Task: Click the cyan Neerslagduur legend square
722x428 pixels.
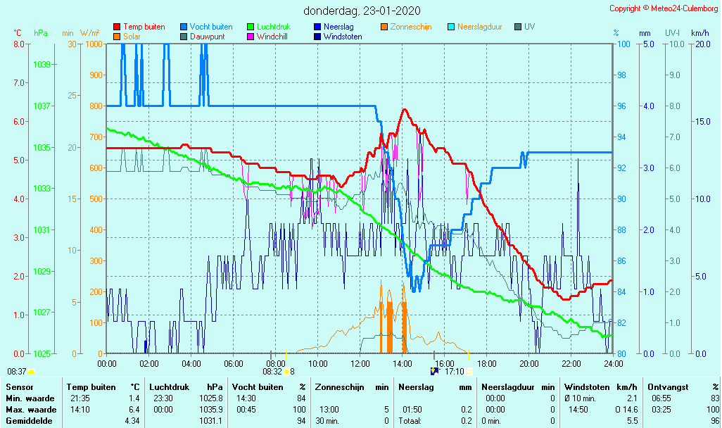Action: coord(451,27)
